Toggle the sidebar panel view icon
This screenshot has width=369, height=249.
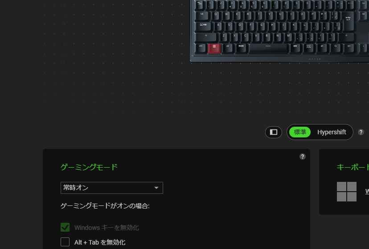[274, 132]
